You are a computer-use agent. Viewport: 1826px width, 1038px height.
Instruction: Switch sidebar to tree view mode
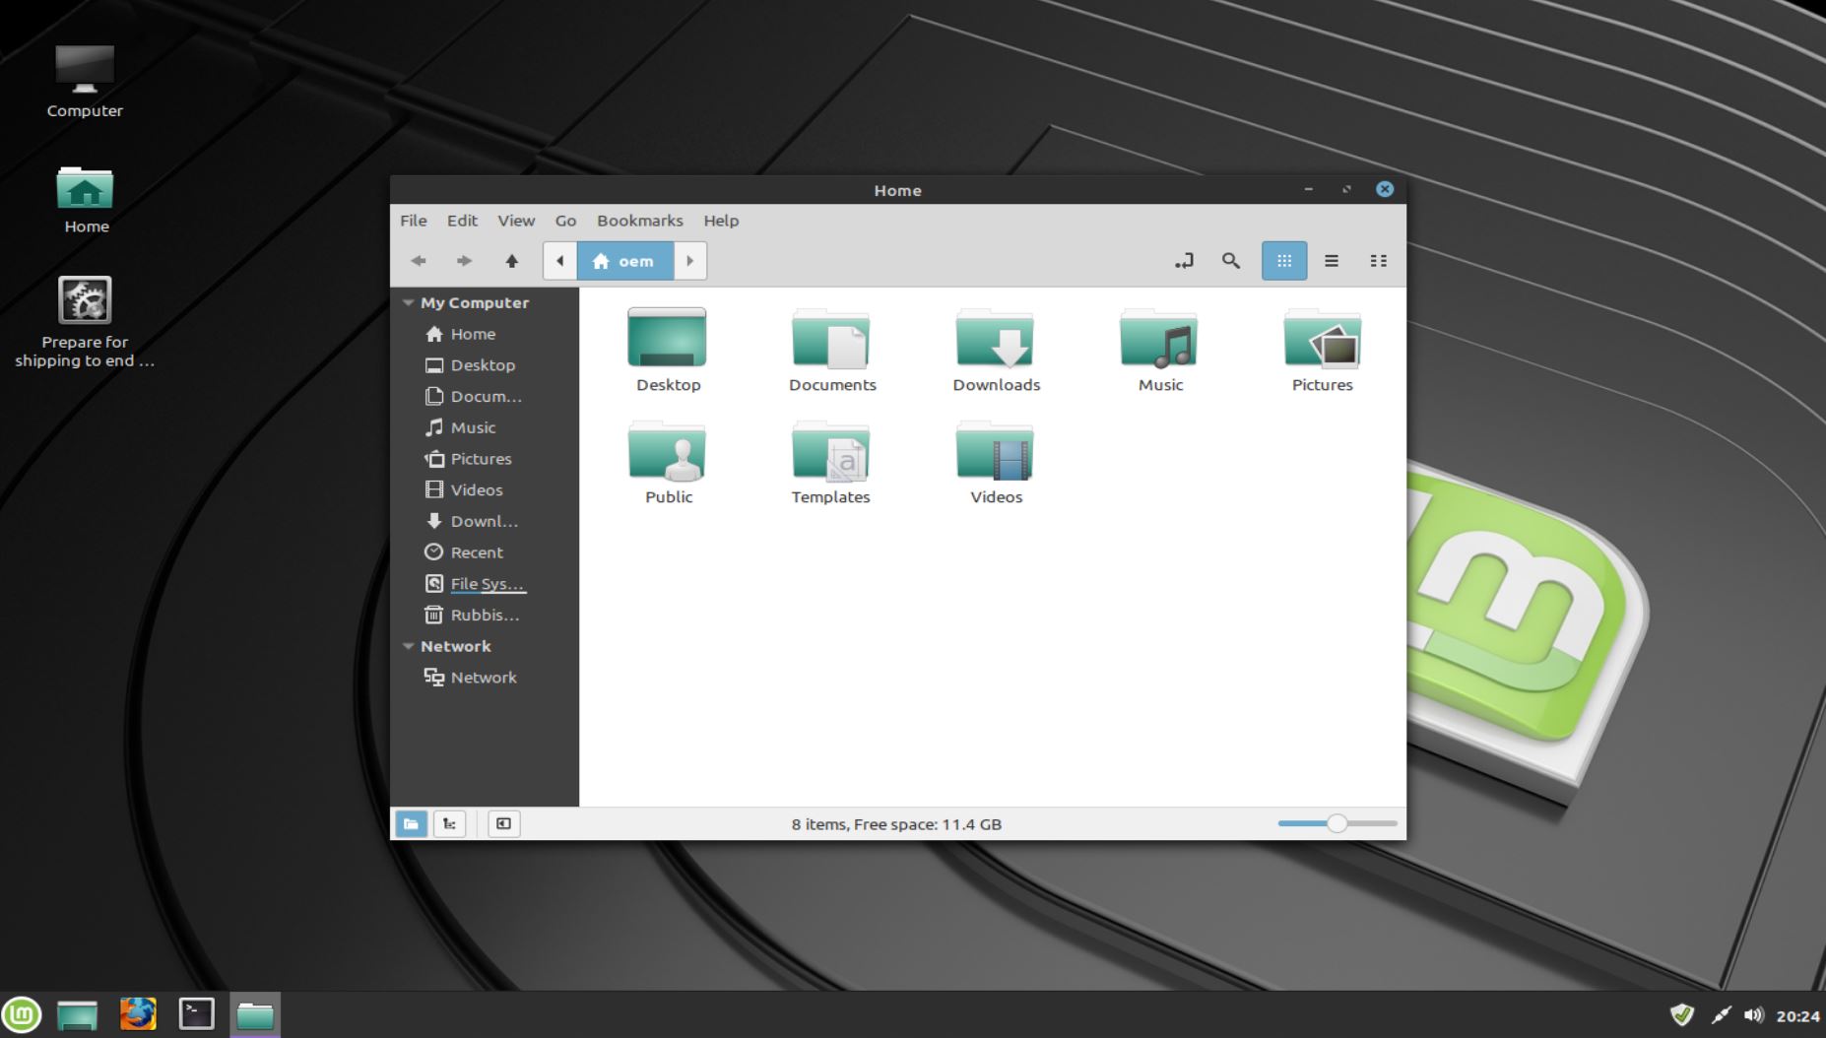(x=450, y=823)
